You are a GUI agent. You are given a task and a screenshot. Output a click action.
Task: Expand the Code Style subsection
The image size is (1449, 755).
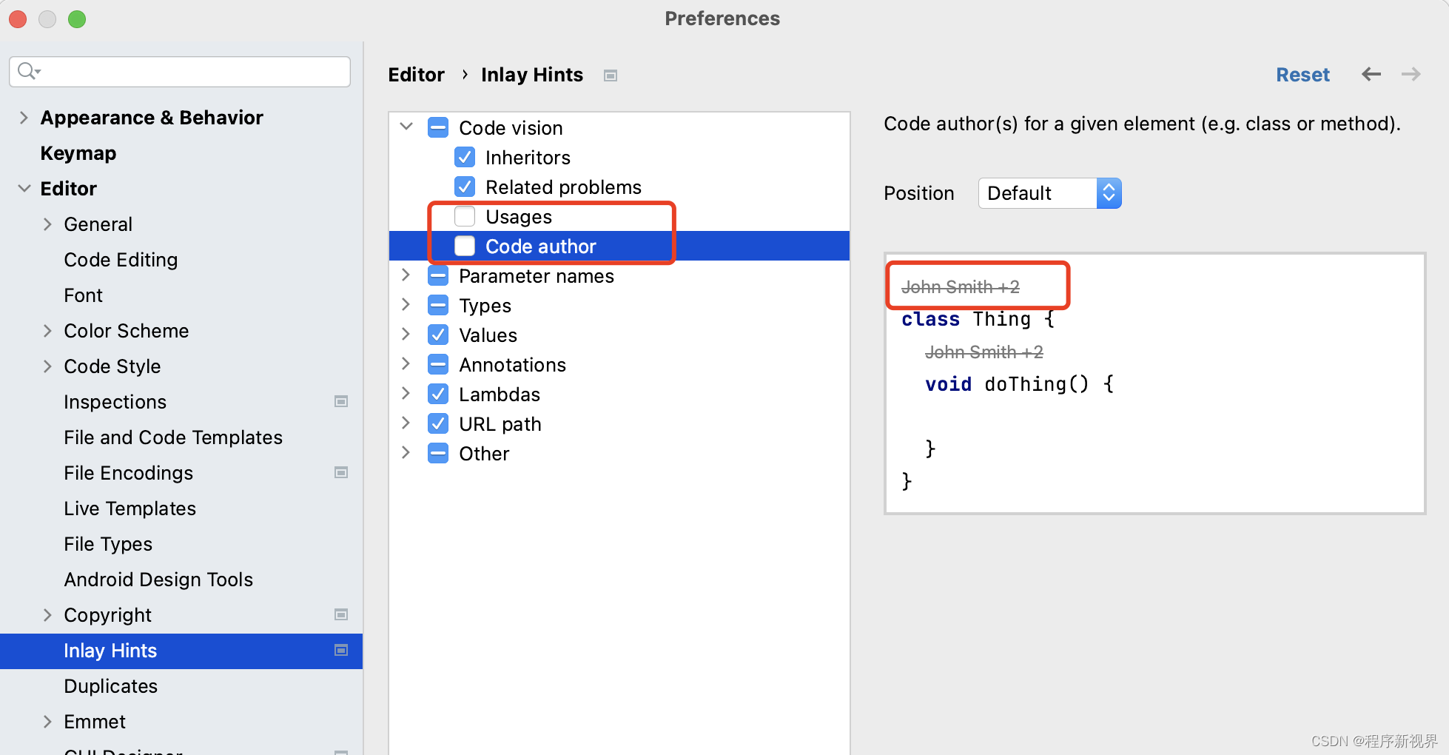pos(47,366)
